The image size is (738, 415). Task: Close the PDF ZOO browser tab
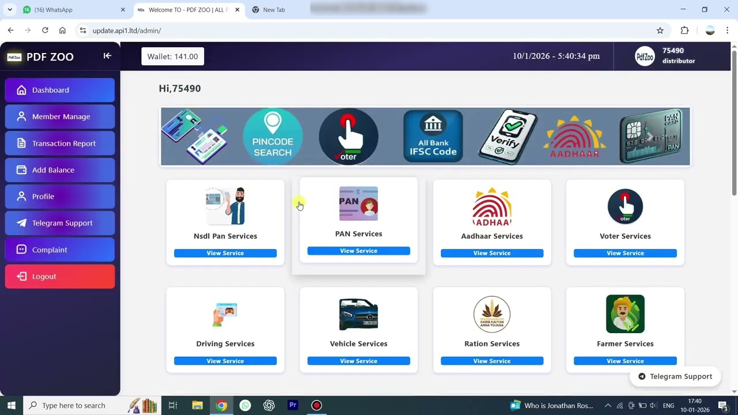pyautogui.click(x=237, y=10)
